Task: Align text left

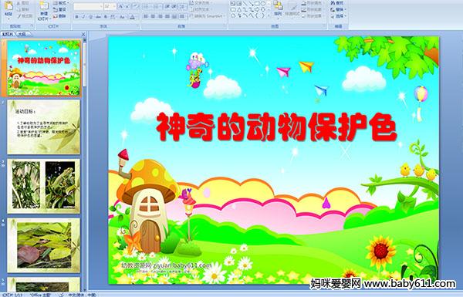Action: click(x=146, y=16)
